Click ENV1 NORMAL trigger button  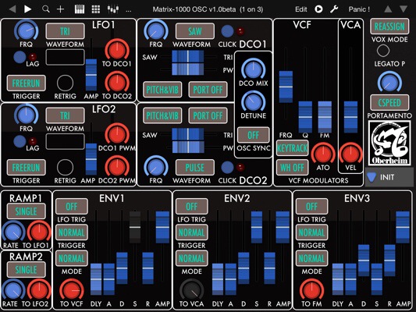pyautogui.click(x=72, y=232)
